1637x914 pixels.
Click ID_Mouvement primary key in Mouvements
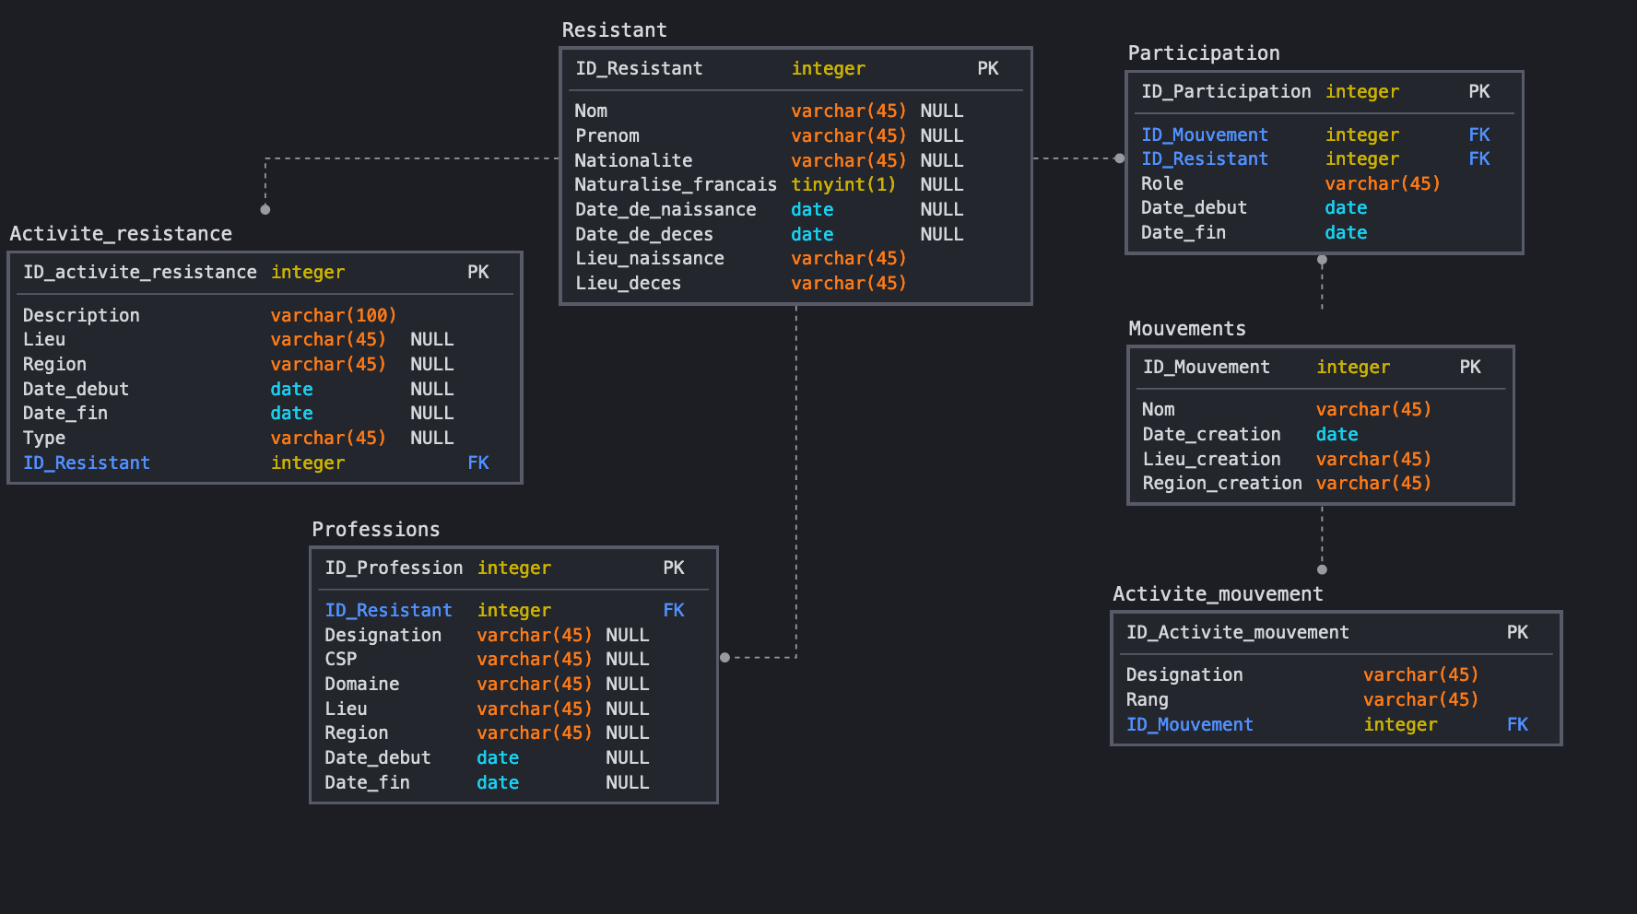tap(1321, 367)
